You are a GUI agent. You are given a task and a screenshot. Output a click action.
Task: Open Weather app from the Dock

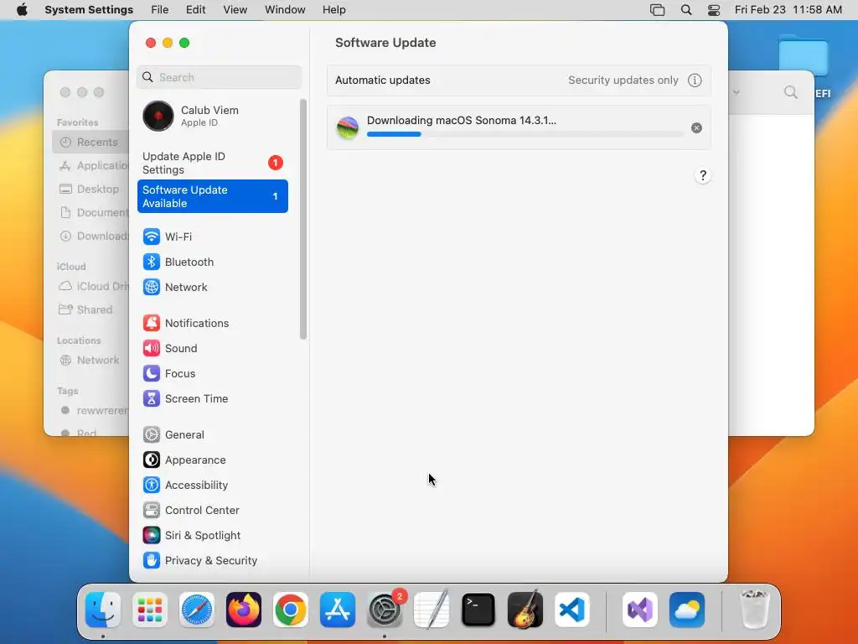(x=687, y=610)
